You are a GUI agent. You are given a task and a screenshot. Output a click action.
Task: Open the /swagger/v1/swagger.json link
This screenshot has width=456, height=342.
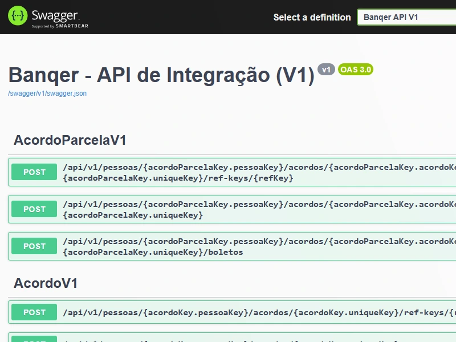pos(47,93)
